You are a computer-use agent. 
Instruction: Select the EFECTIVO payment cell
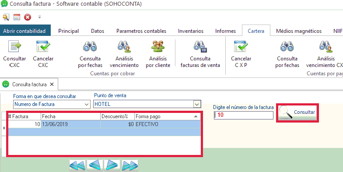click(167, 124)
